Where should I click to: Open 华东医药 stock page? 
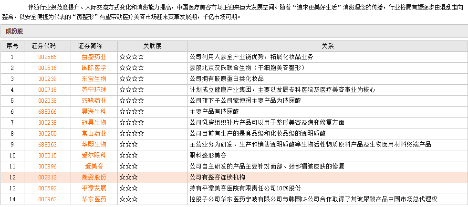pos(94,199)
